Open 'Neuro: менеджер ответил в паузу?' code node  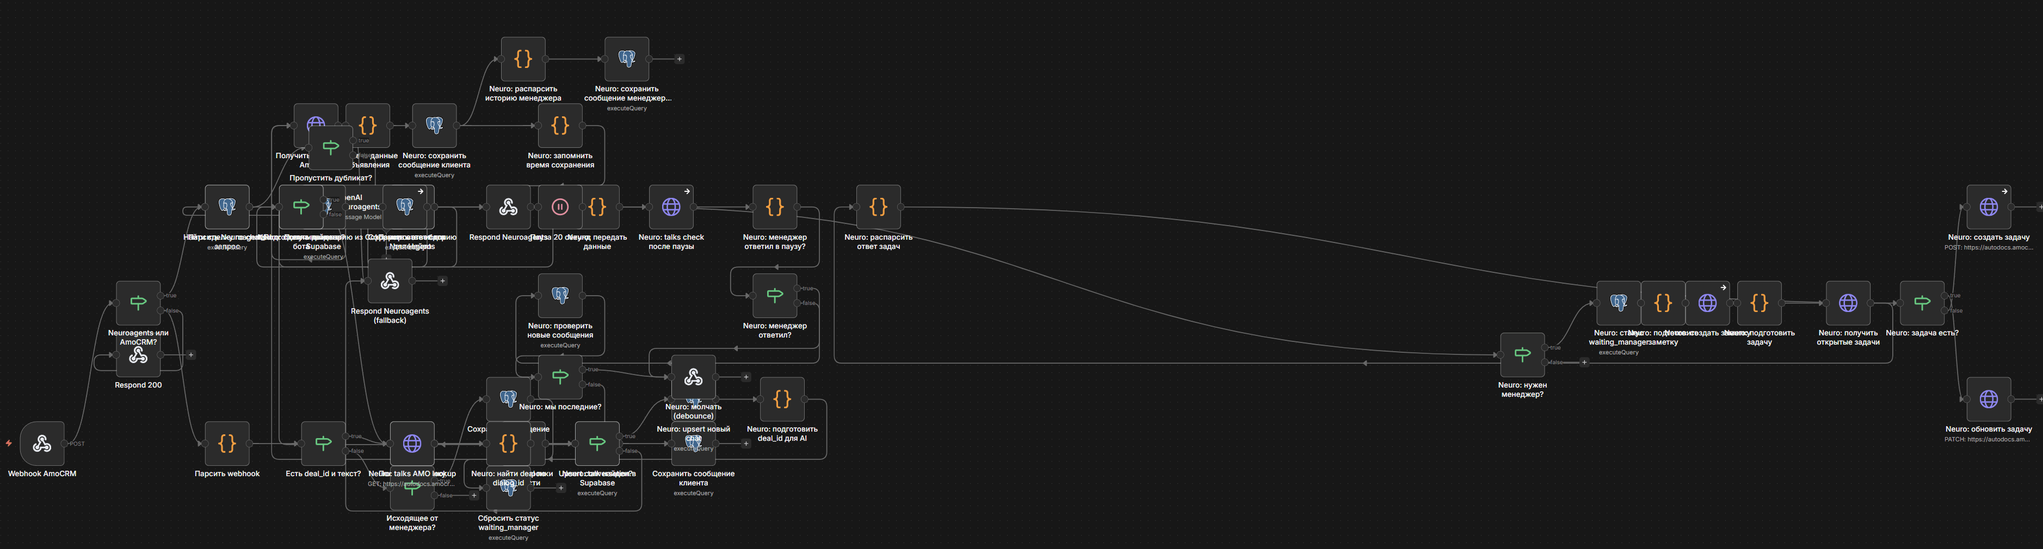click(775, 207)
